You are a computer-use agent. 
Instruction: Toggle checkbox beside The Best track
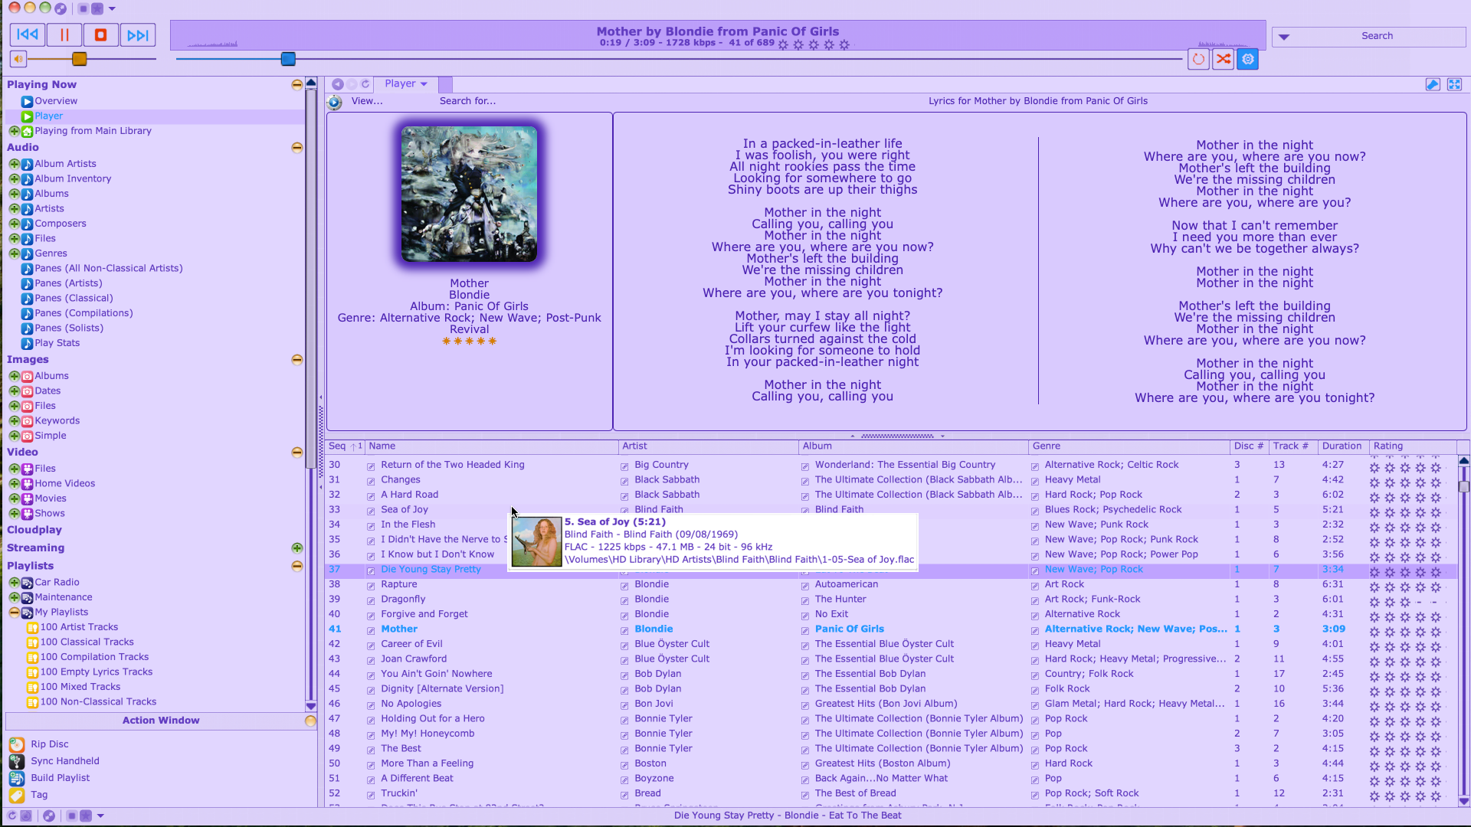371,750
